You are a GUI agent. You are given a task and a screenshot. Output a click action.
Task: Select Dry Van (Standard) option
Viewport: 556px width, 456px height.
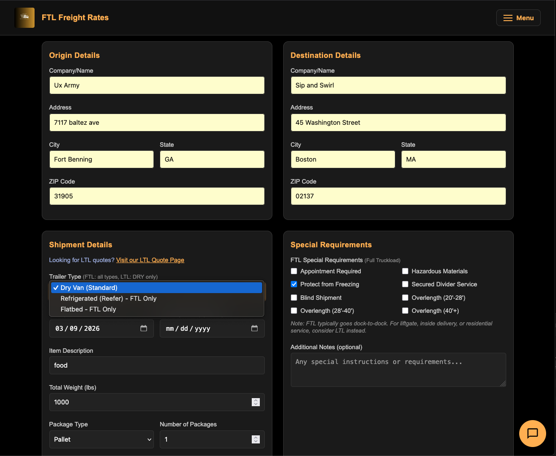point(89,288)
